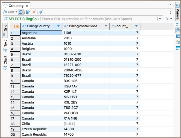Open the BillingCountry column filter dropdown
Screen dimensions: 181x138
pos(58,26)
